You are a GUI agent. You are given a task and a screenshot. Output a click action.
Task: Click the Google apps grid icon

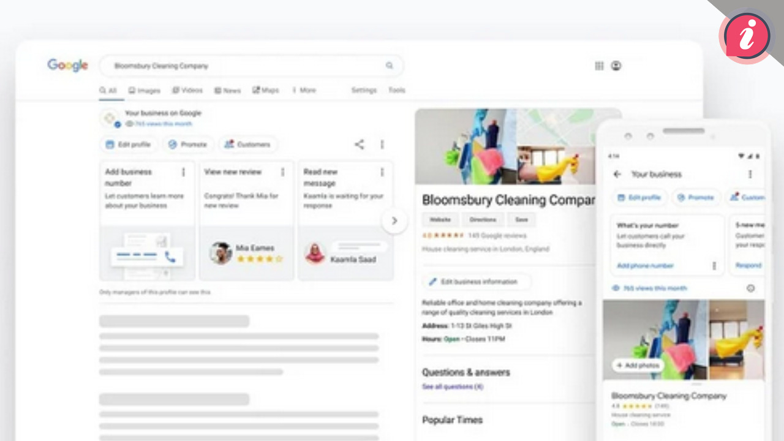(x=599, y=66)
